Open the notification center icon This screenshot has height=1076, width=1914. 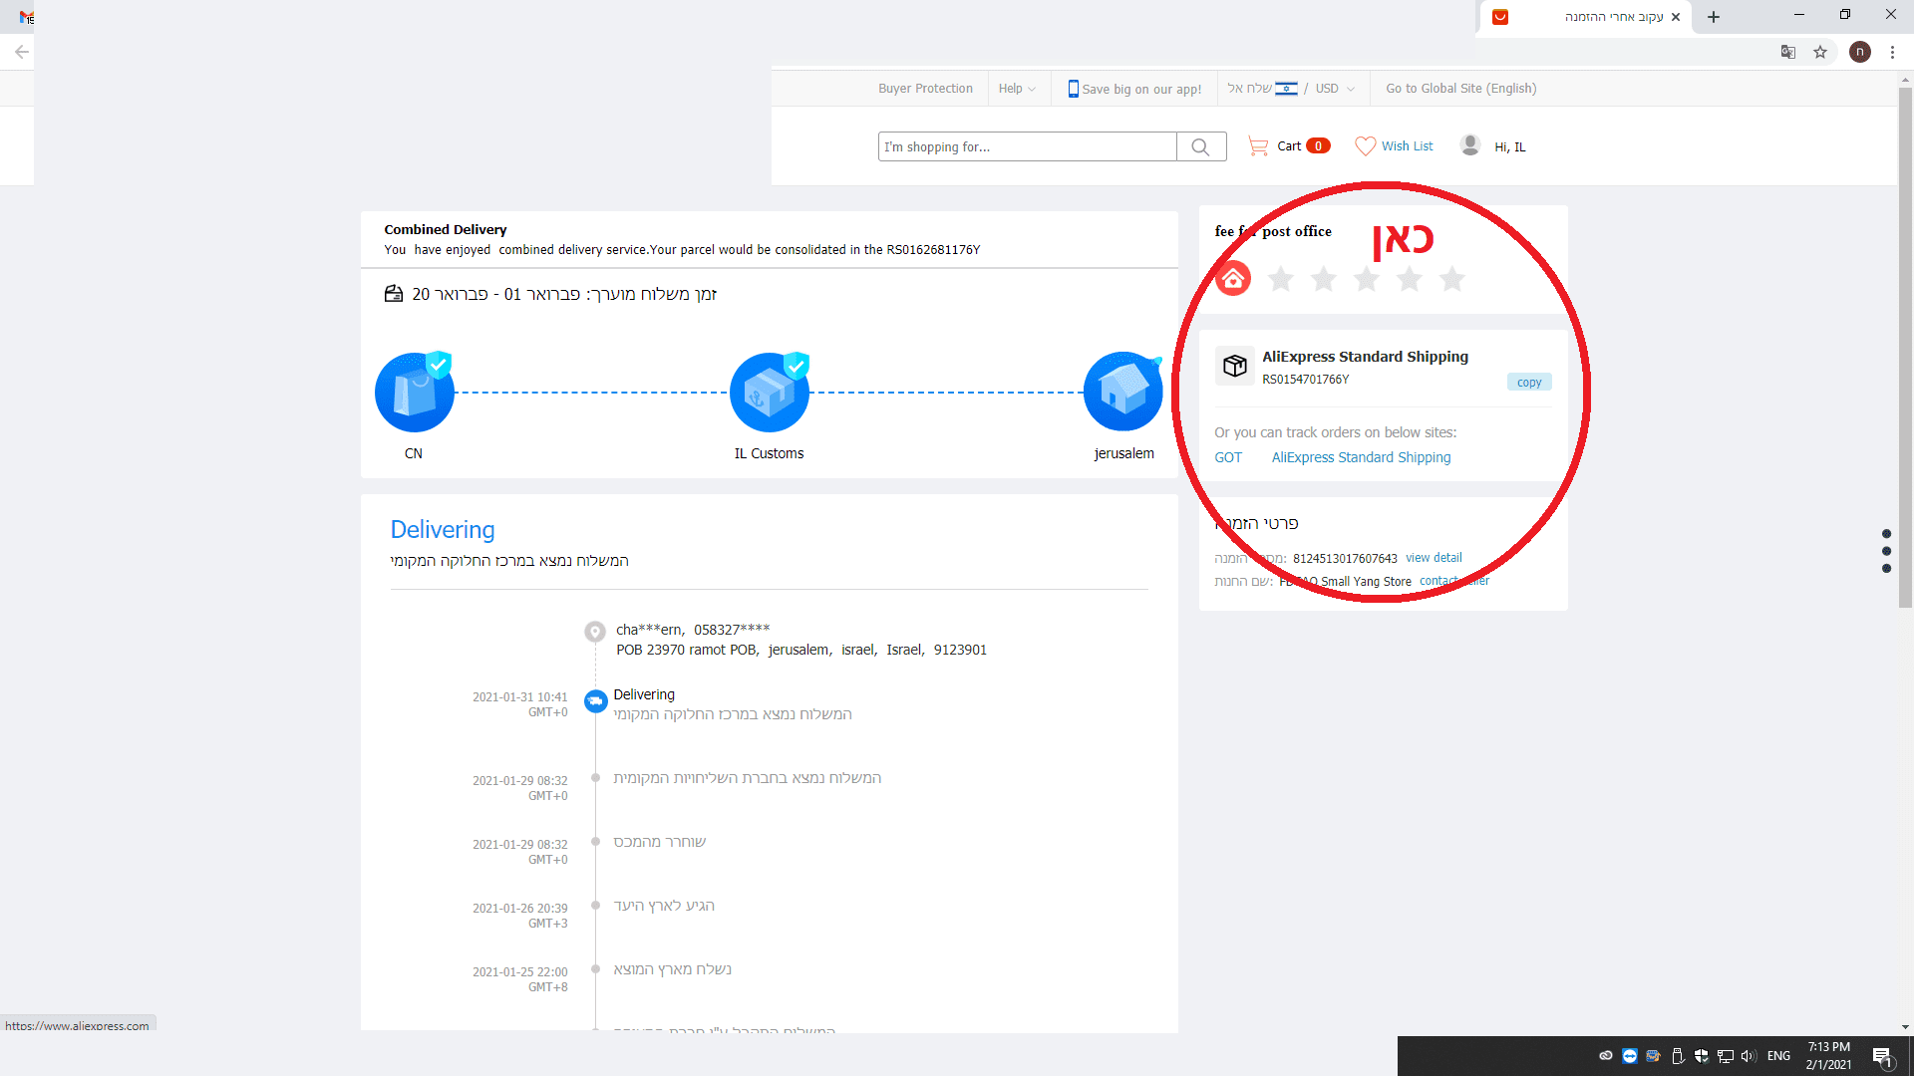click(1881, 1056)
